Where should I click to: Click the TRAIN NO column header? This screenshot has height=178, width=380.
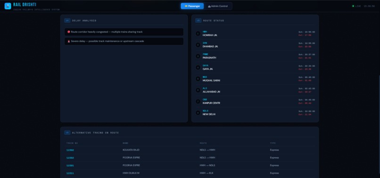(x=72, y=143)
